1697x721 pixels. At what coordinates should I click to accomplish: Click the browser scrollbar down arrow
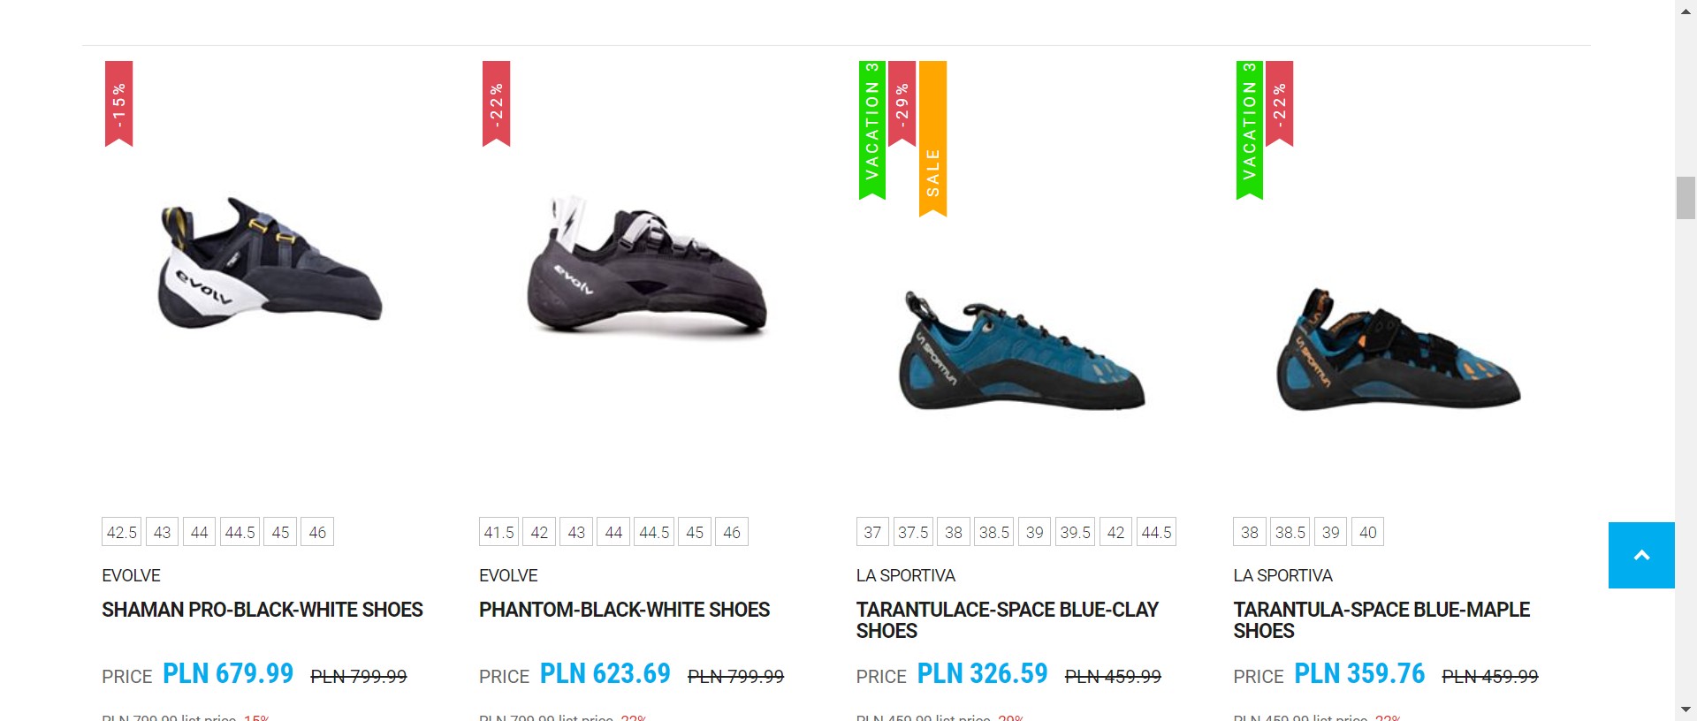tap(1686, 710)
